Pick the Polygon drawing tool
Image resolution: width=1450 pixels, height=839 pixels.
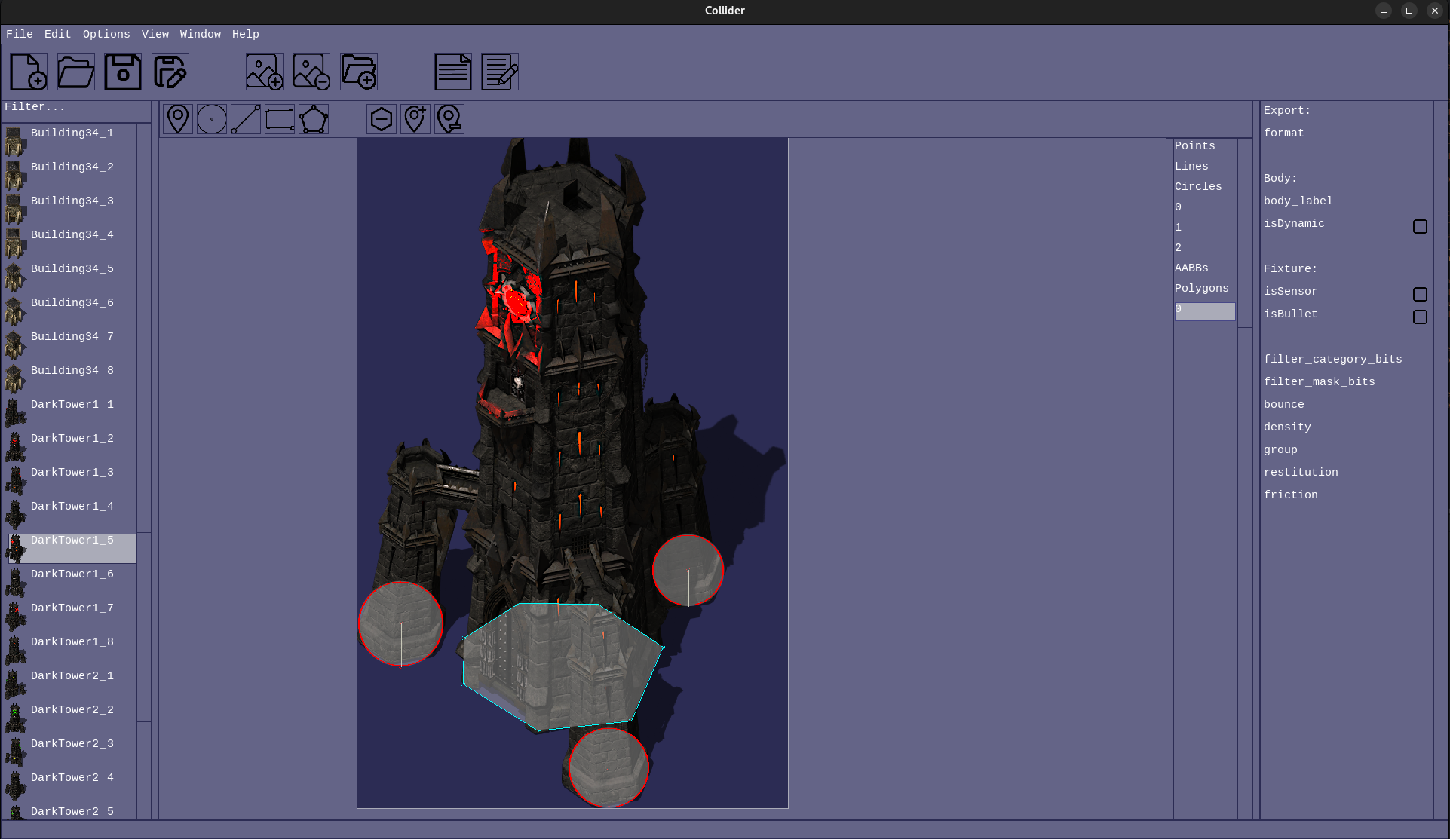tap(314, 119)
